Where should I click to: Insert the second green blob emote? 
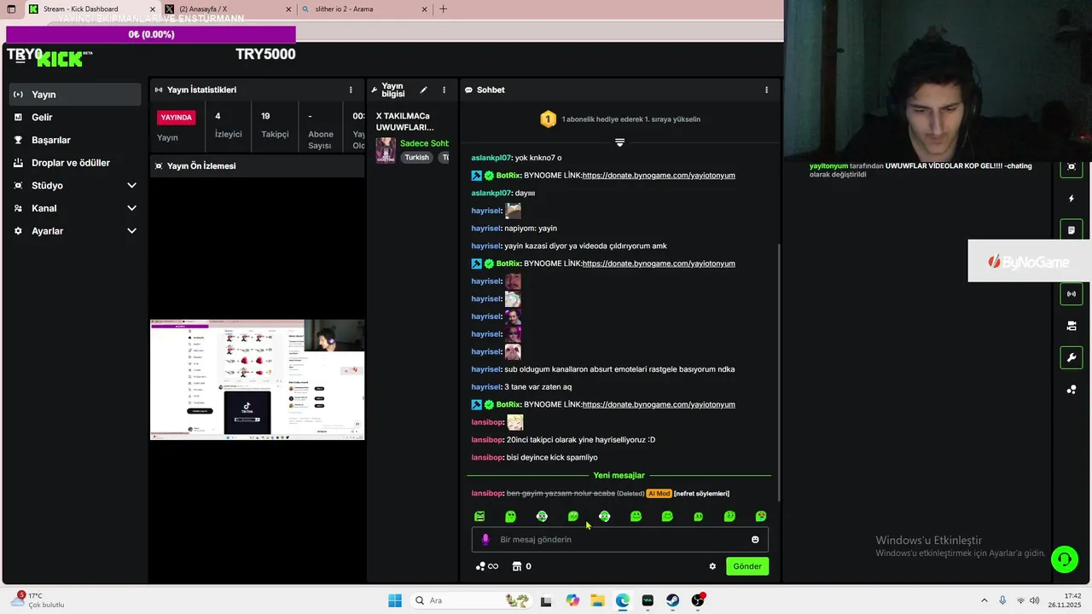510,516
